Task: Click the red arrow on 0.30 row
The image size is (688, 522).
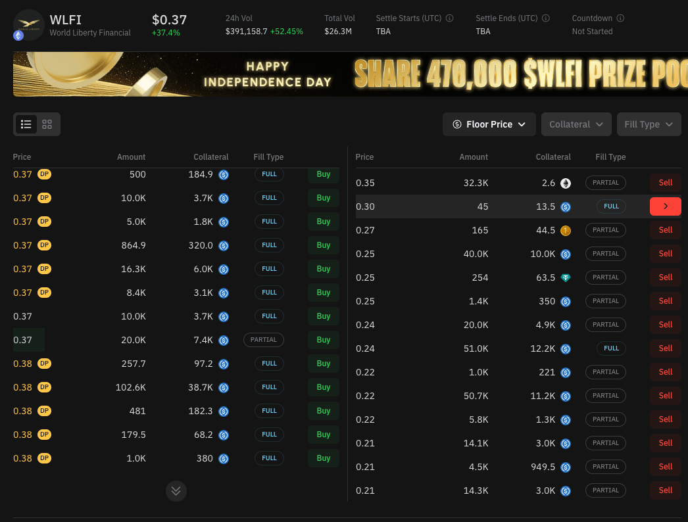Action: tap(665, 206)
